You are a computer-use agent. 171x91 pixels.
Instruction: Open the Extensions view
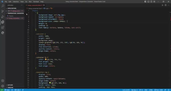click(x=3, y=27)
